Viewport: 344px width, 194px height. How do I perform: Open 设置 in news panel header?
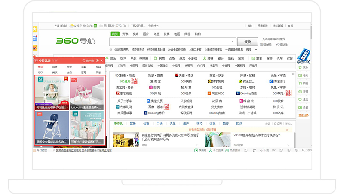point(278,124)
